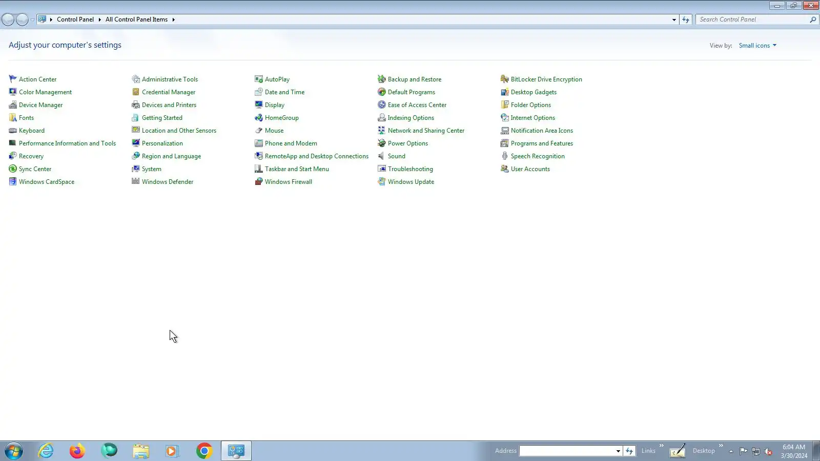The height and width of the screenshot is (461, 820).
Task: Open the Windows Defender icon
Action: pyautogui.click(x=136, y=181)
